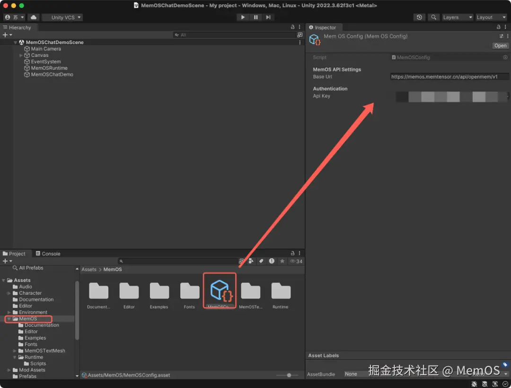Click the Hierarchy create plus button
The height and width of the screenshot is (388, 511).
point(7,35)
